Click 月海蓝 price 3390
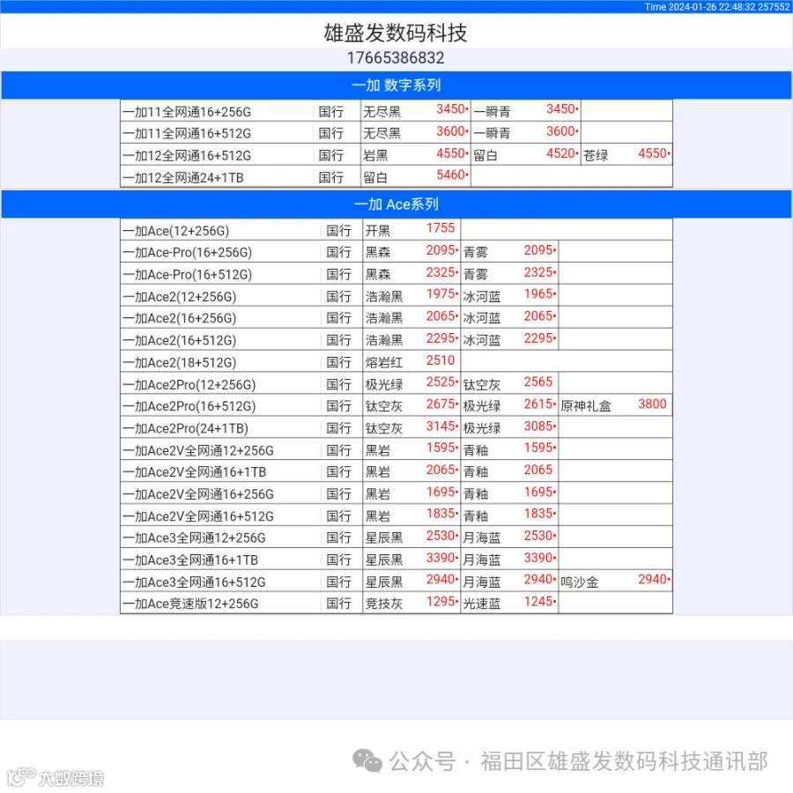Image resolution: width=793 pixels, height=793 pixels. 538,558
